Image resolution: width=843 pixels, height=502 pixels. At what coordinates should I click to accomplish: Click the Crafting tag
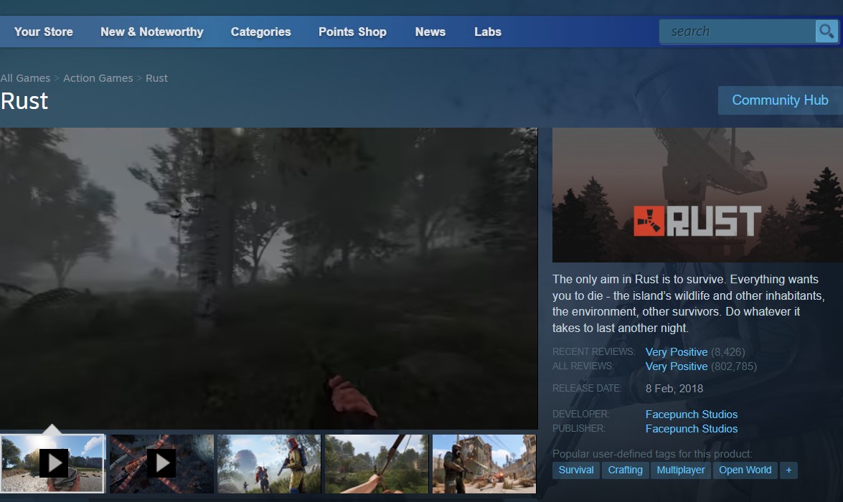(625, 470)
